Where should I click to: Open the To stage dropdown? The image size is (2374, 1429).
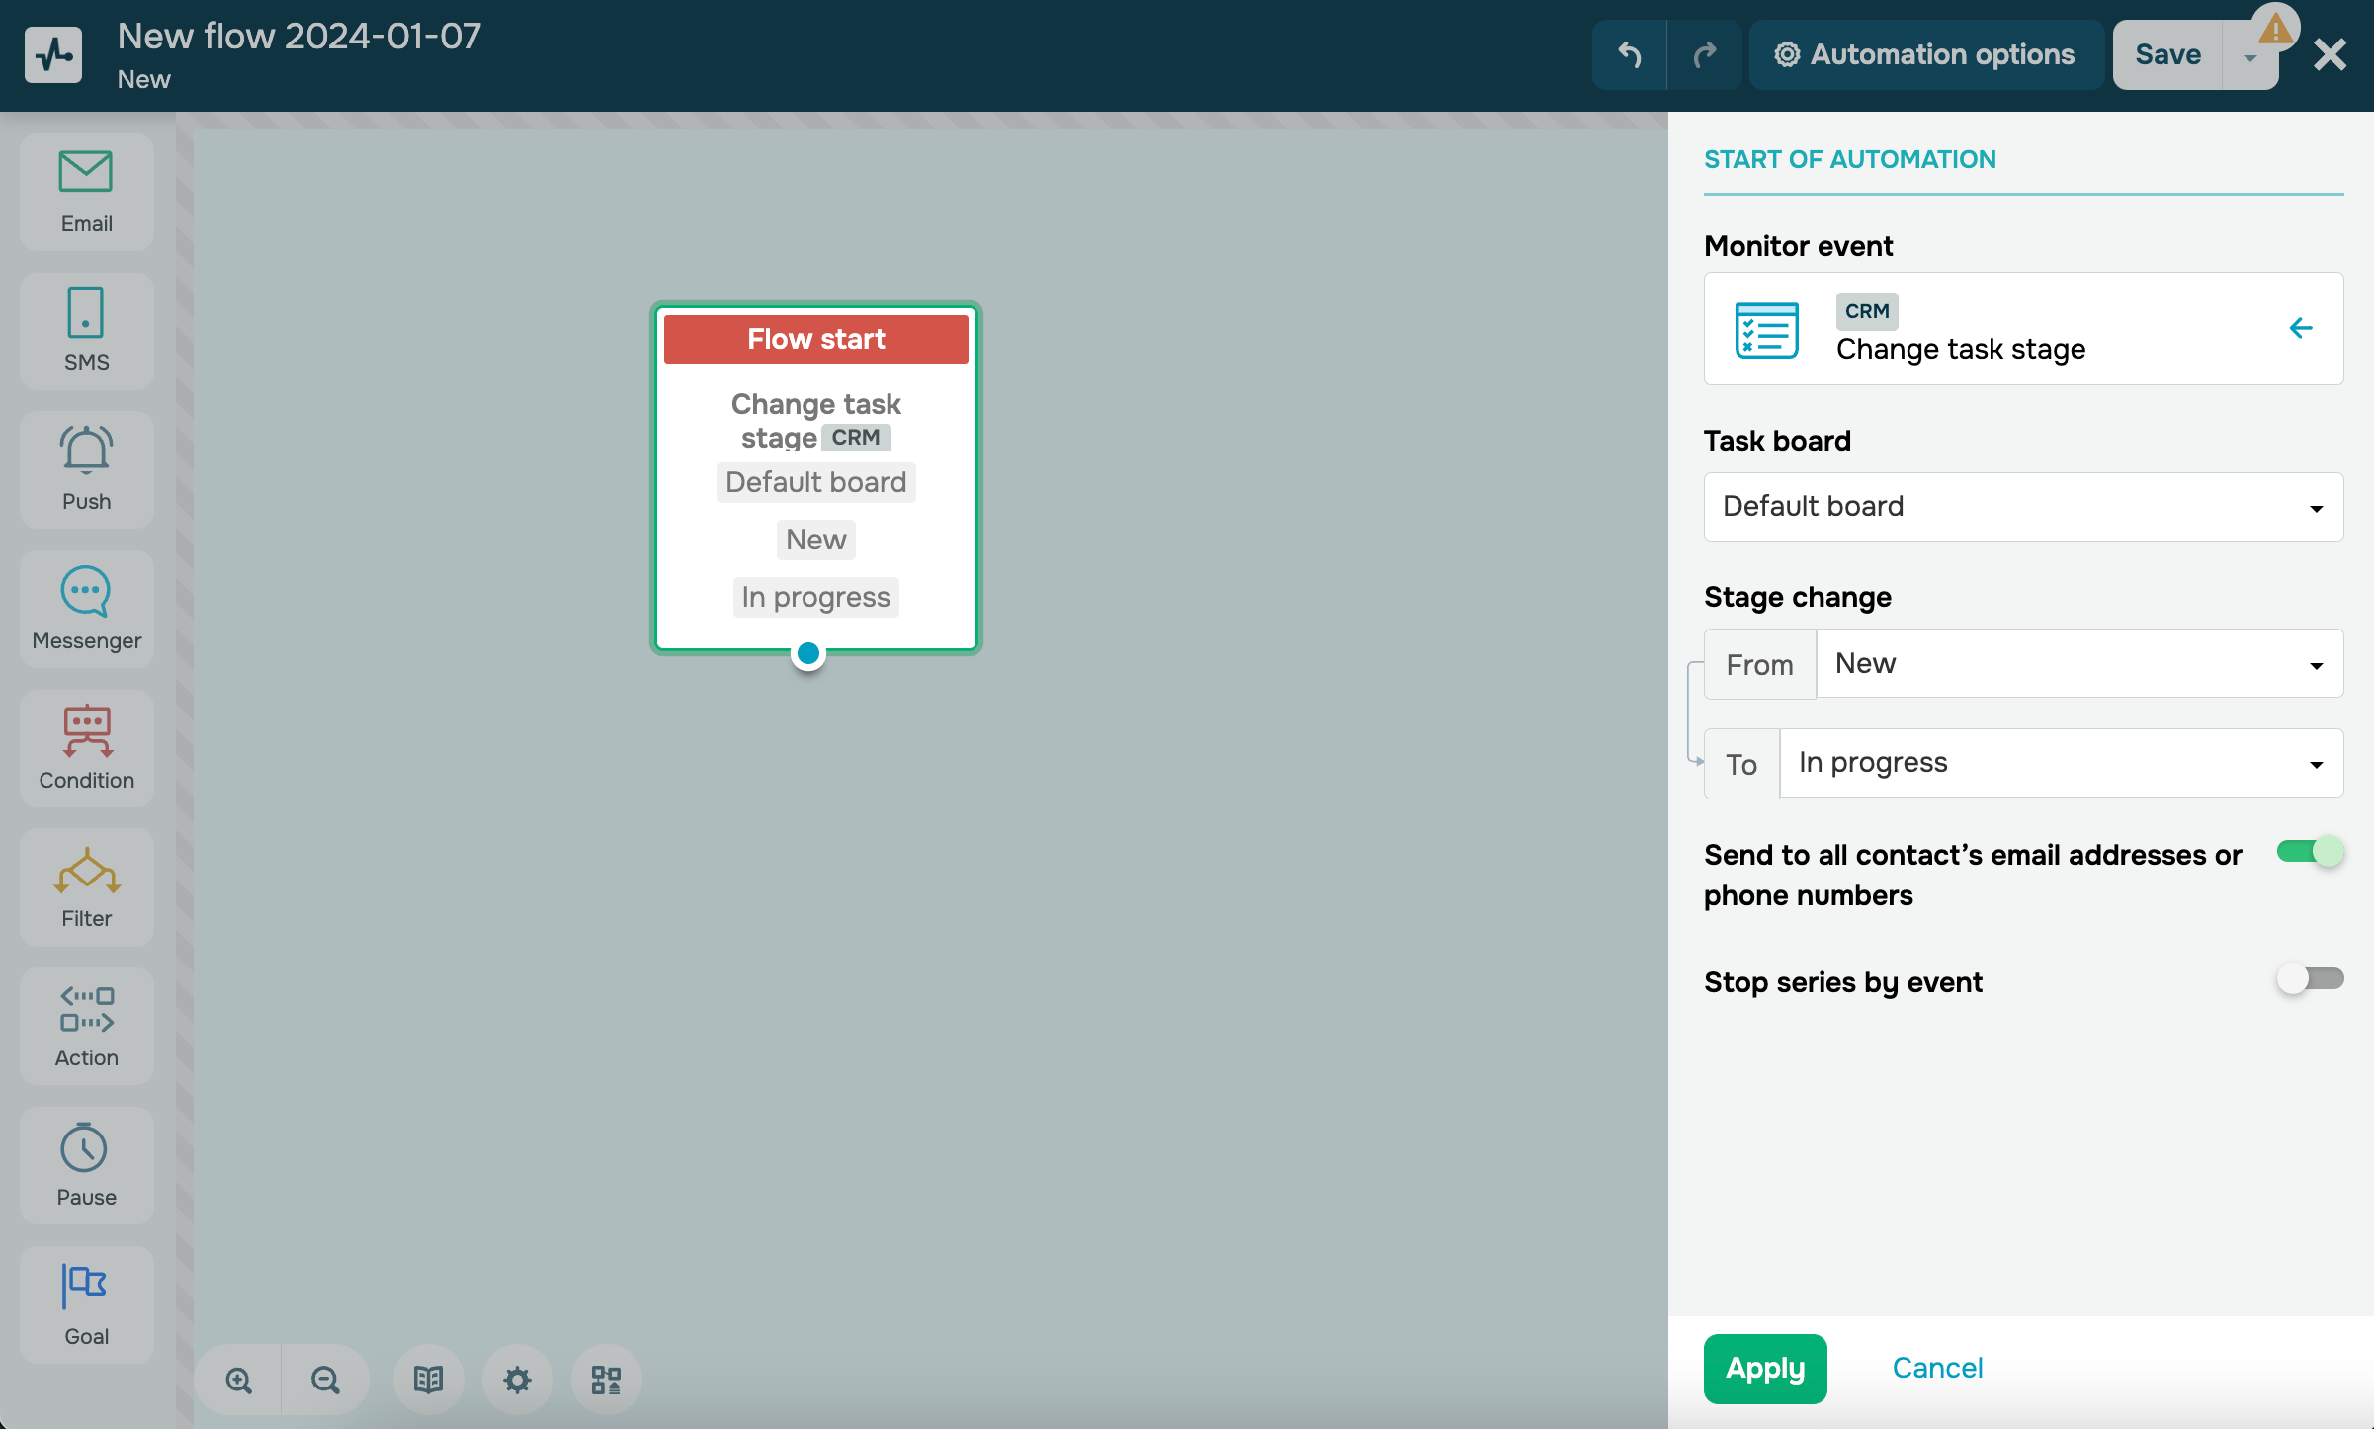2061,763
